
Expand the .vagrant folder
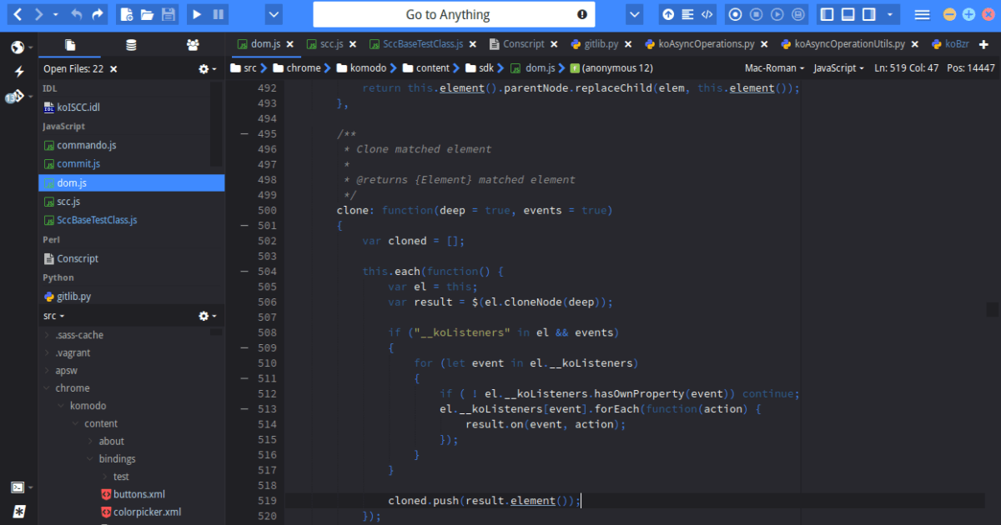pos(47,352)
